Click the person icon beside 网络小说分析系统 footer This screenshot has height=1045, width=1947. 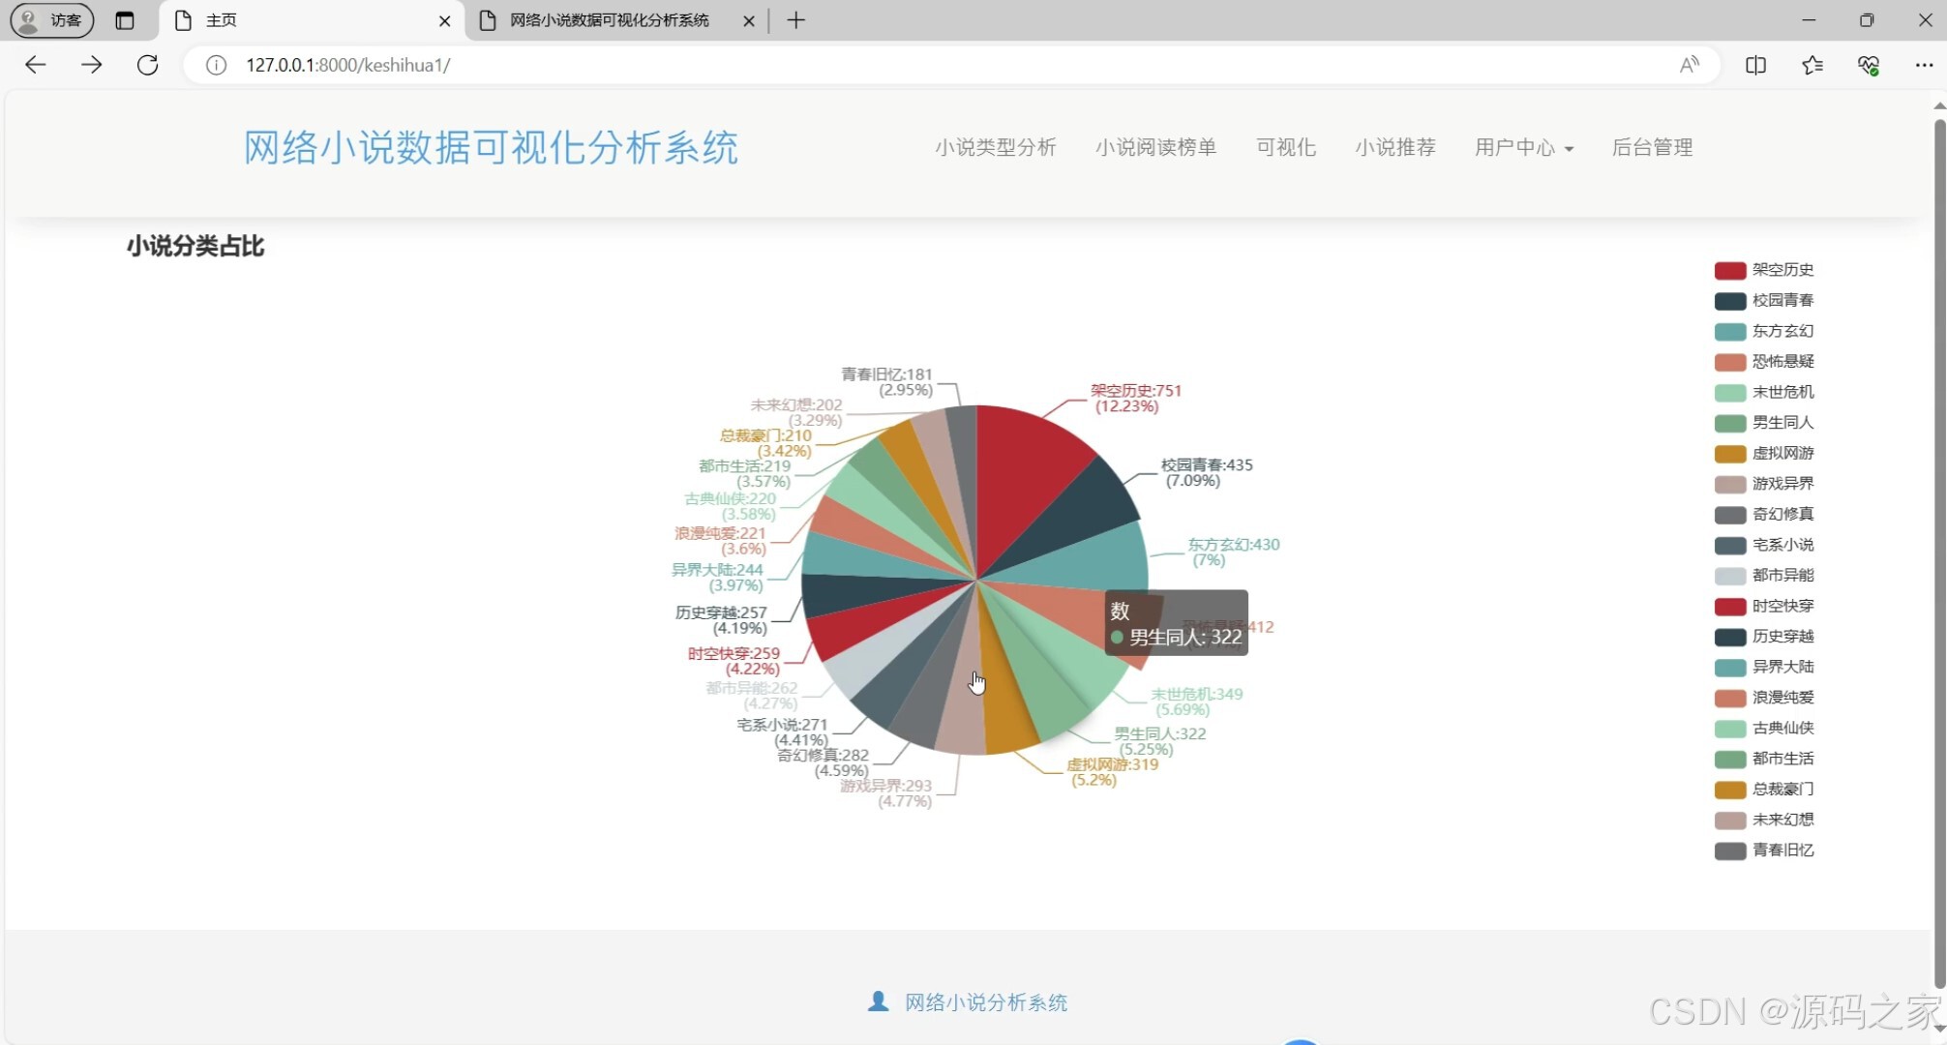pyautogui.click(x=879, y=1001)
